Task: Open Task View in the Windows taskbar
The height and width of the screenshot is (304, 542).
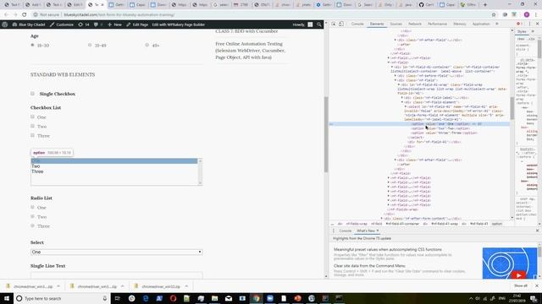Action: pos(118,298)
